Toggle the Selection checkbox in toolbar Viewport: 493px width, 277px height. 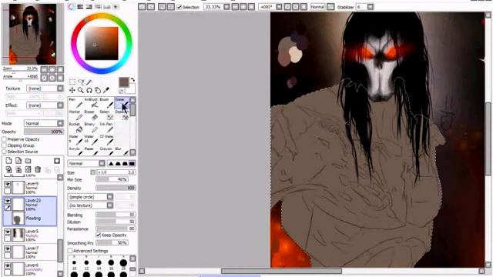tap(179, 7)
